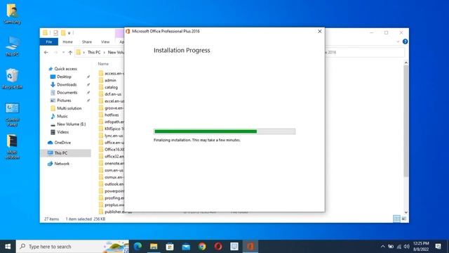
Task: Select the Office setup taskbar icon
Action: [x=250, y=247]
